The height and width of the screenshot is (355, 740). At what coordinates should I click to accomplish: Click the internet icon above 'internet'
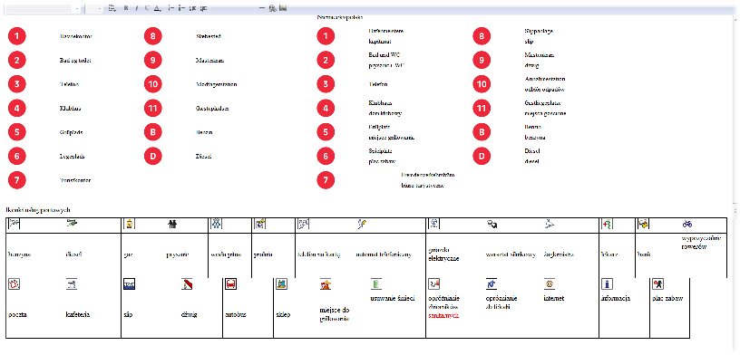point(550,283)
